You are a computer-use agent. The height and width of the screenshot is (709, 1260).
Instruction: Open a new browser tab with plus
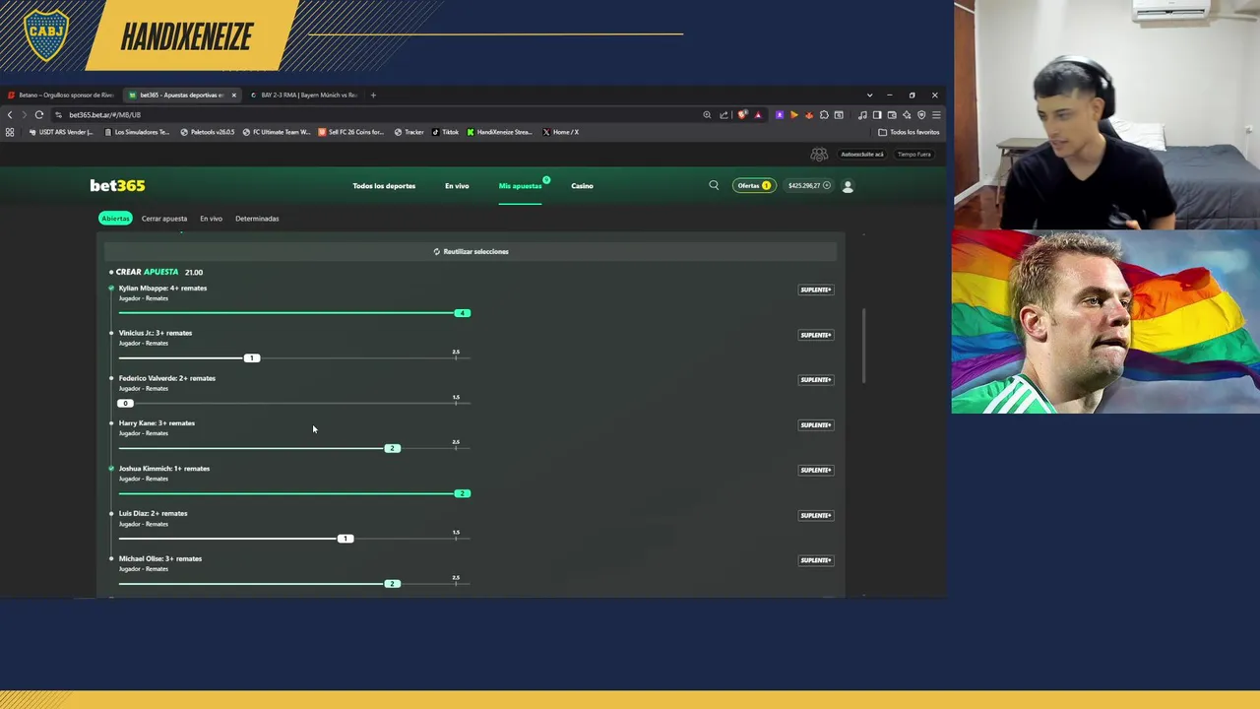coord(373,96)
